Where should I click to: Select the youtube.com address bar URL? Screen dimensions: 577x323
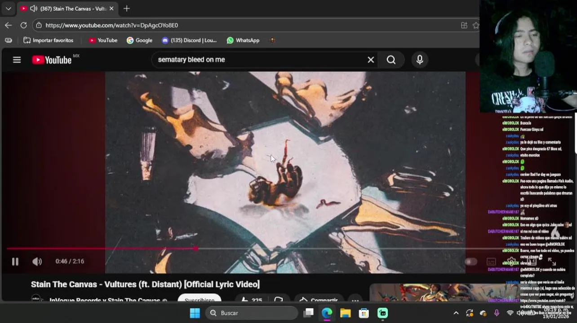[111, 25]
